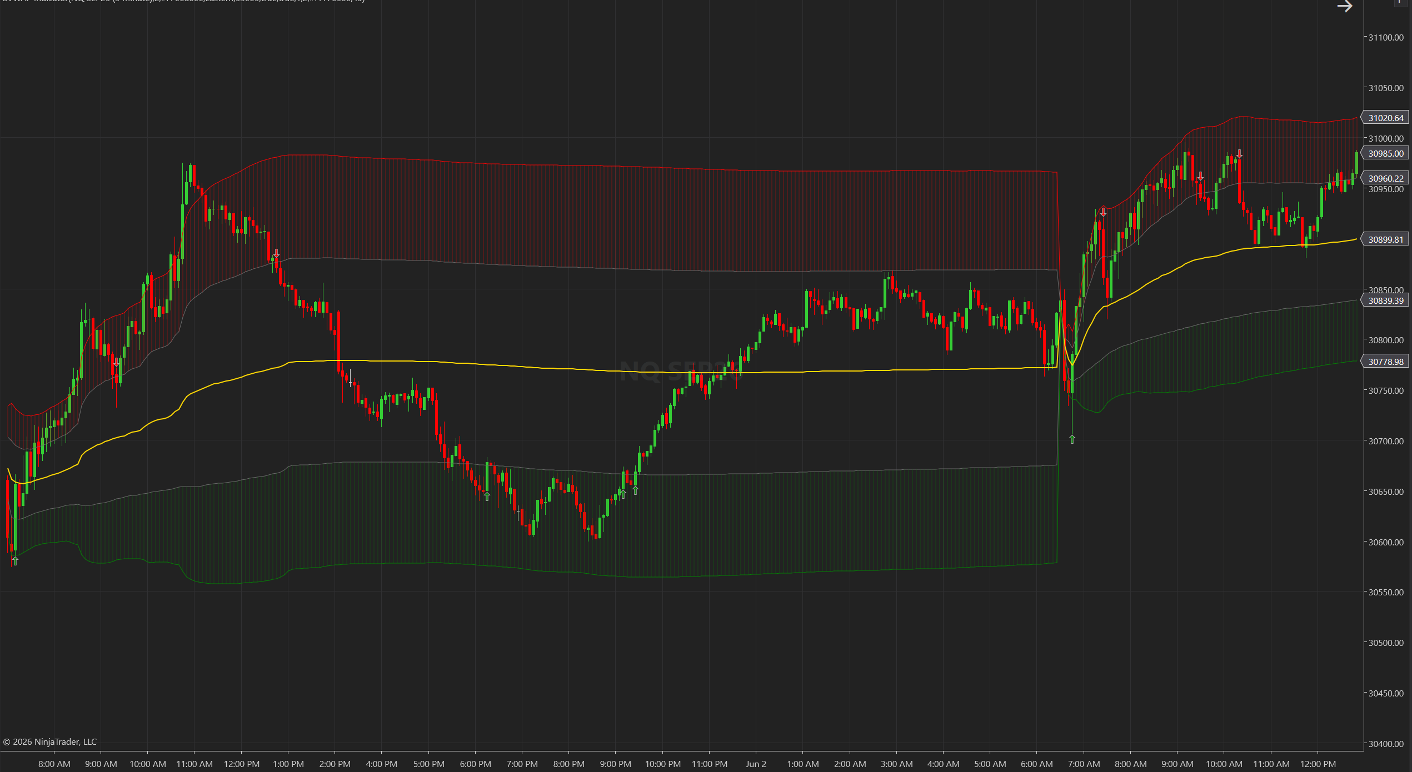Click the red sell arrow near 1:00 PM
The width and height of the screenshot is (1412, 772).
(x=276, y=253)
